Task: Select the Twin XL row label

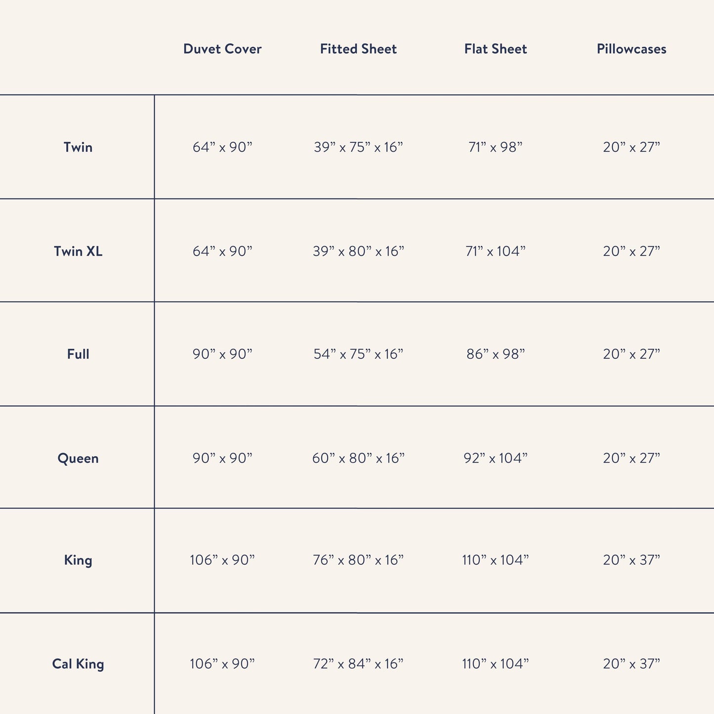Action: click(x=78, y=252)
